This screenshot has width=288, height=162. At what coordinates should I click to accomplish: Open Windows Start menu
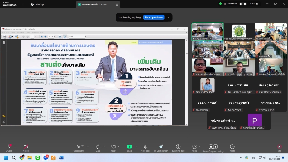click(6, 158)
